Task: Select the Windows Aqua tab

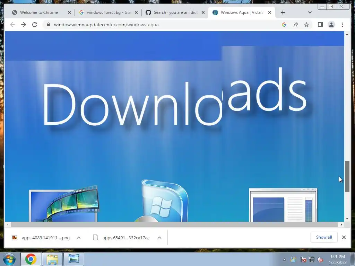Action: (242, 12)
